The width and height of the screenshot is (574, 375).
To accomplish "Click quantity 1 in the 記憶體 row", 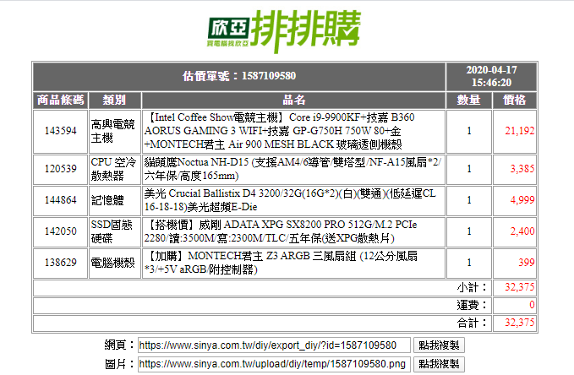I will click(469, 200).
